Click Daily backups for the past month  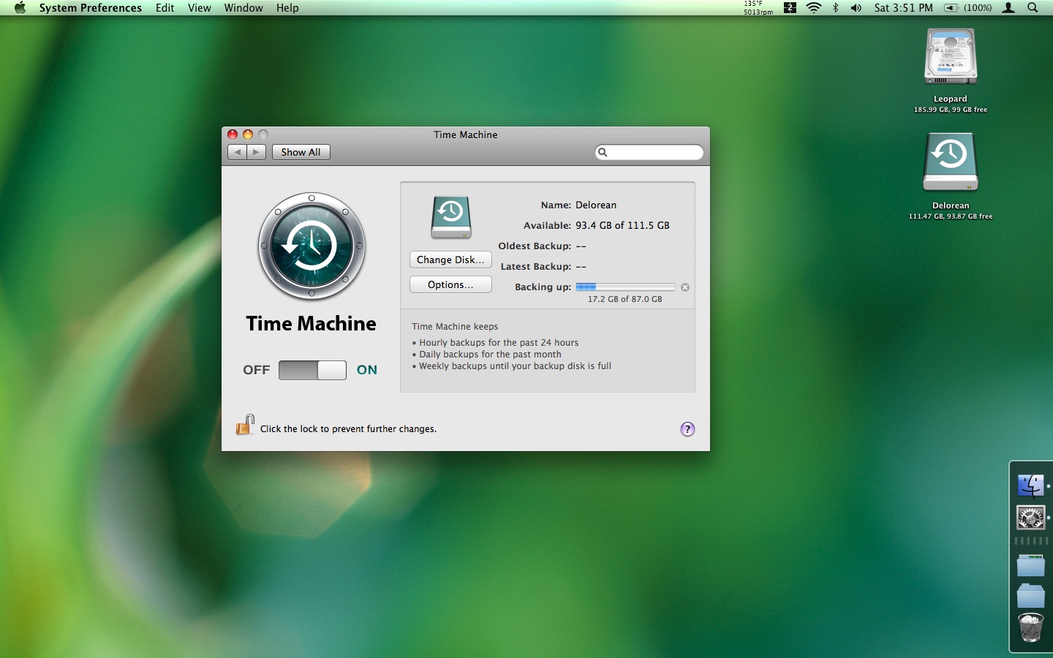490,354
